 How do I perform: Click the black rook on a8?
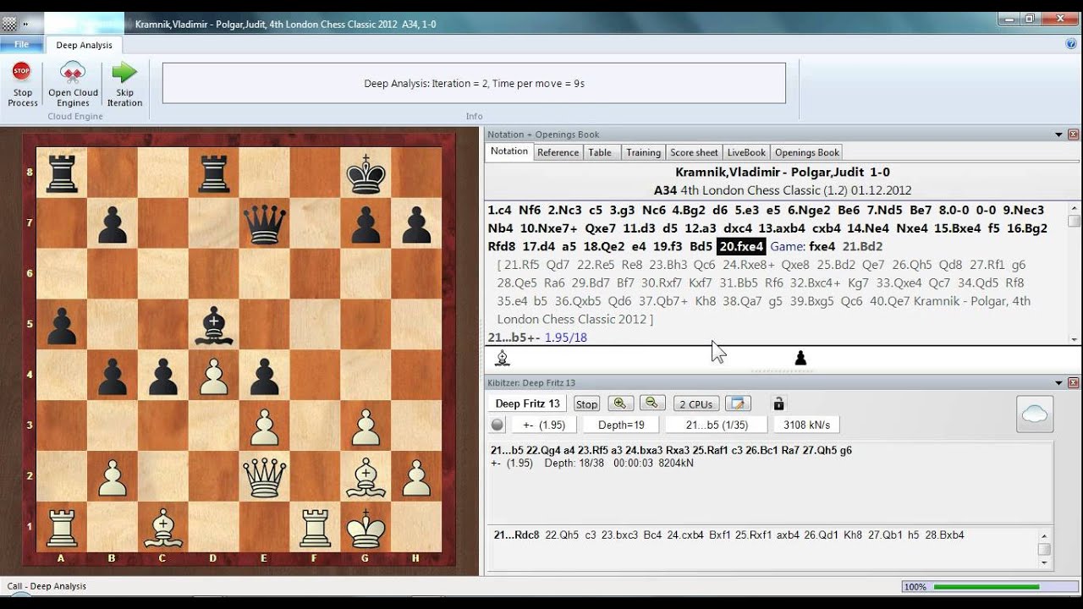[x=62, y=173]
